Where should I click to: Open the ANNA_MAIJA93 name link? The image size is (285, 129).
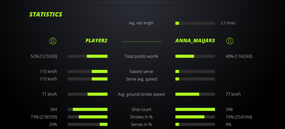[x=195, y=41]
